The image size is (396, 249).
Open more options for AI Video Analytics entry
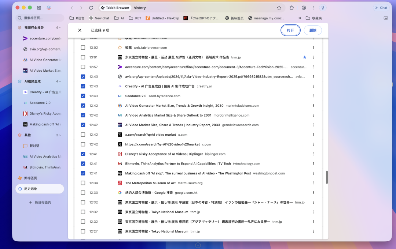pos(313,115)
